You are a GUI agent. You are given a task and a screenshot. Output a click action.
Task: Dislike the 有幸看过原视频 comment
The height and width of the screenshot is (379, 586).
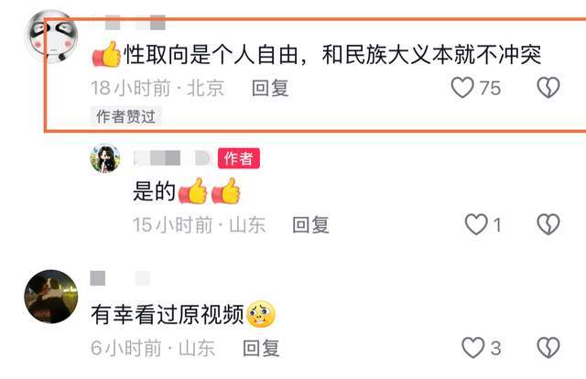[548, 348]
